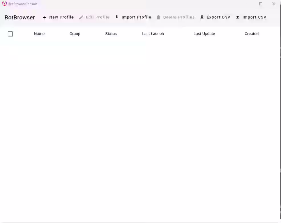Click the Last Update column header

click(204, 34)
